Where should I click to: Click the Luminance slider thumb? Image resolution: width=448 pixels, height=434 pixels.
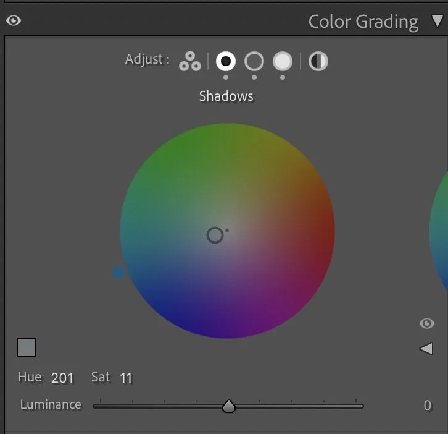tap(228, 406)
